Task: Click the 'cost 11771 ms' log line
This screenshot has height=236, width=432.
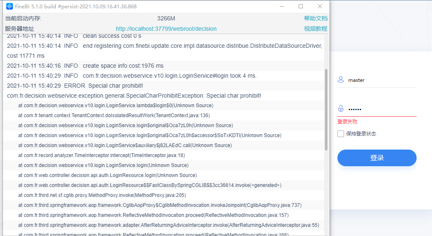Action: coord(26,56)
